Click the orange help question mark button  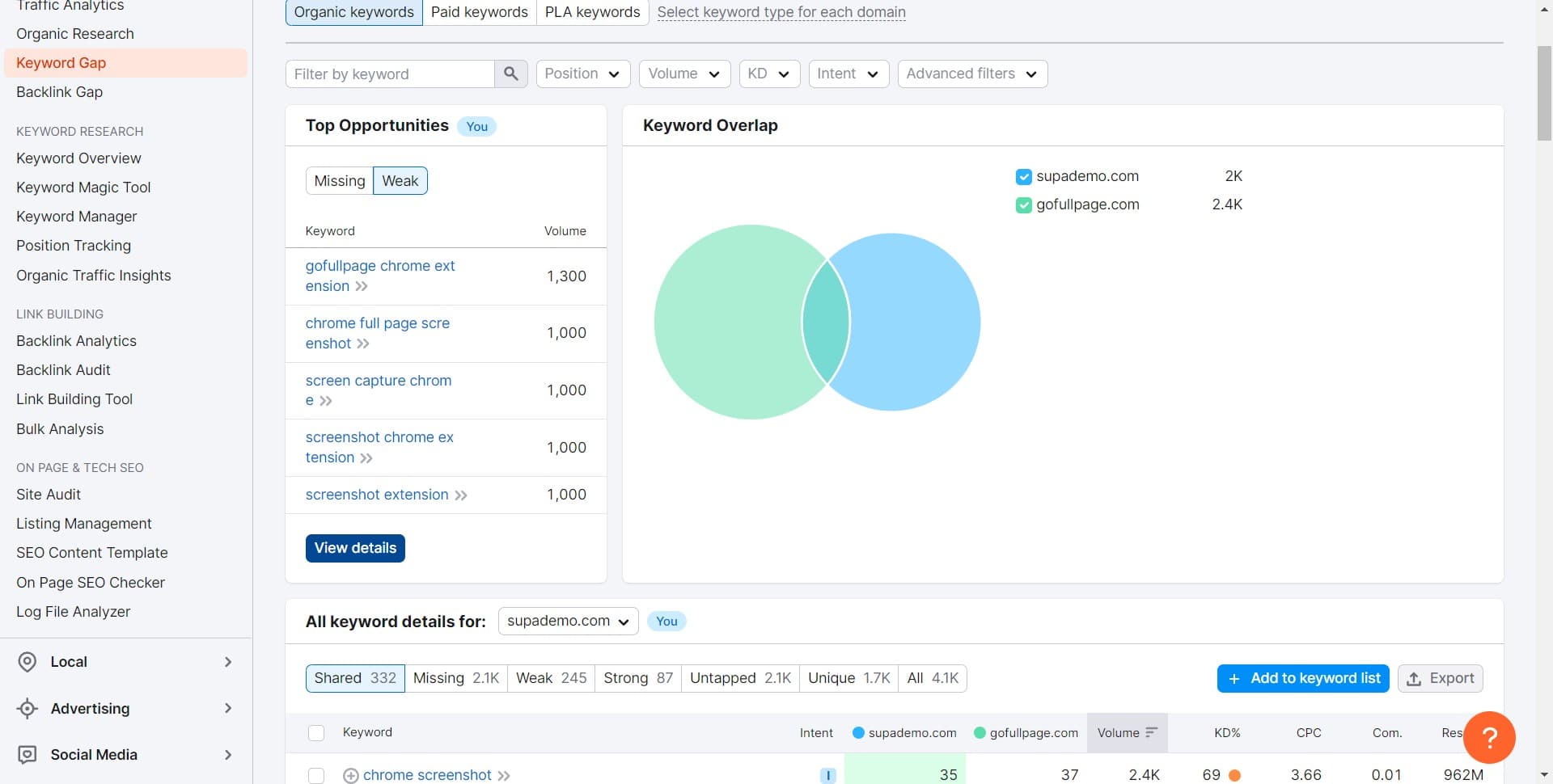[x=1488, y=736]
